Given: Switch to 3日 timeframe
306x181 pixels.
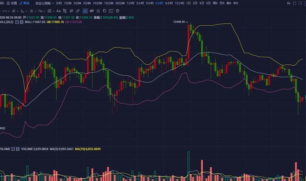Looking at the screenshot, I should pyautogui.click(x=202, y=3).
